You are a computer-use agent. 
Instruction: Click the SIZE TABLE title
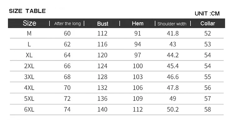27,11
